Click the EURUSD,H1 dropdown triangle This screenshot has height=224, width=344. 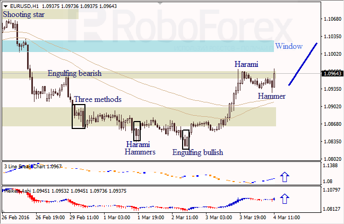(x=5, y=6)
